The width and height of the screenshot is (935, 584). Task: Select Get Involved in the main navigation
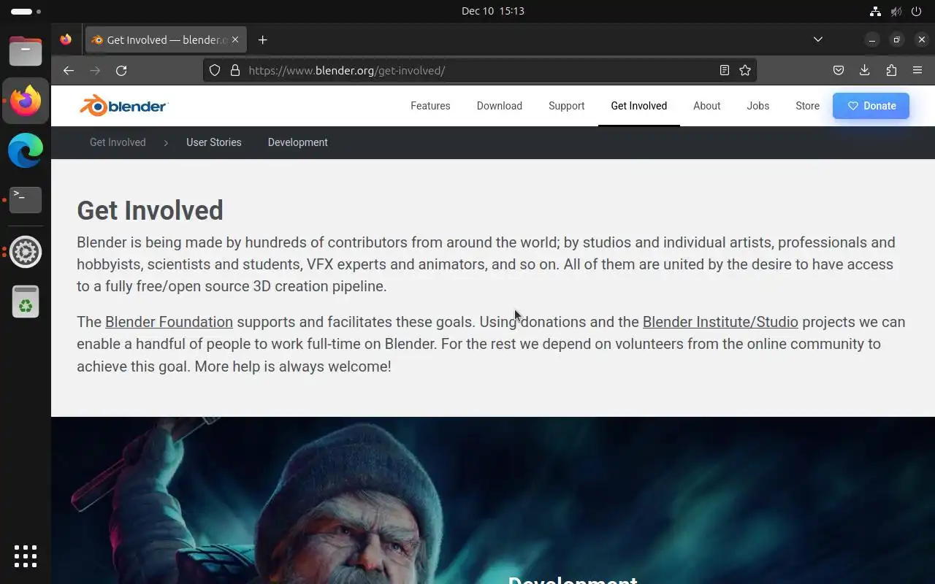639,106
